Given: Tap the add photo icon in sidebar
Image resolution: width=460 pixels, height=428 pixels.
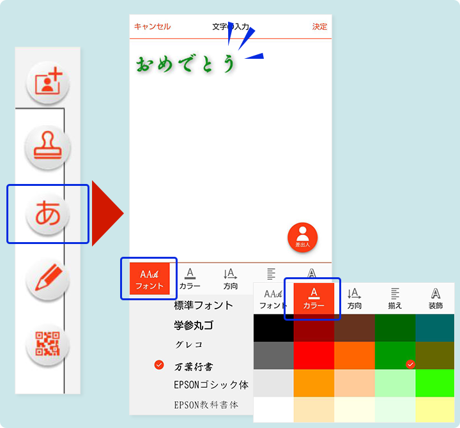Looking at the screenshot, I should point(47,83).
